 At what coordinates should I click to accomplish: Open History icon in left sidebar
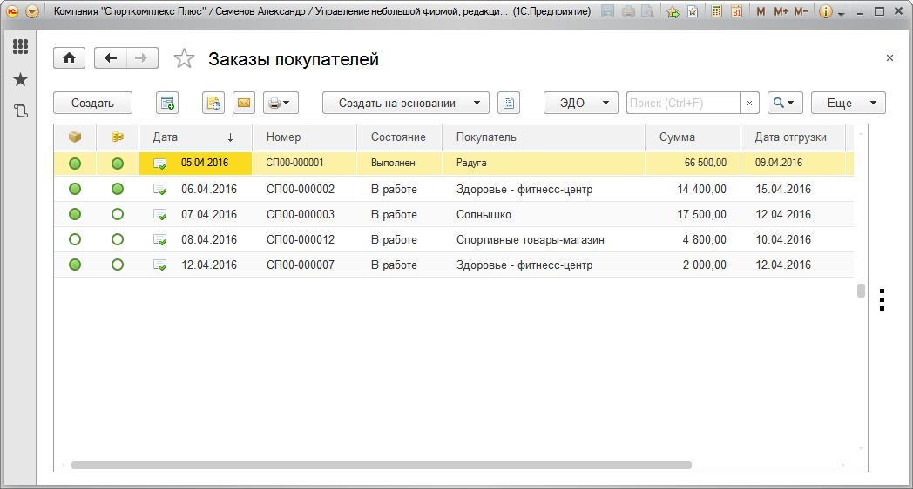20,111
